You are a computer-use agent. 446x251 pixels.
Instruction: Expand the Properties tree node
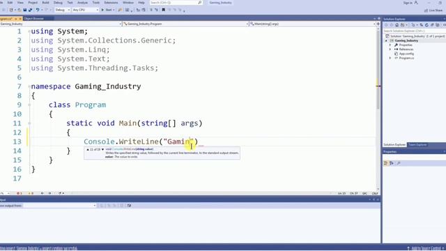390,45
